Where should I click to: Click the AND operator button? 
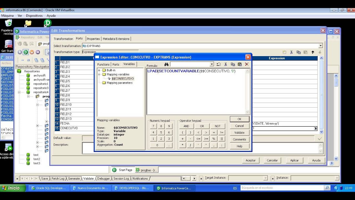point(186,126)
